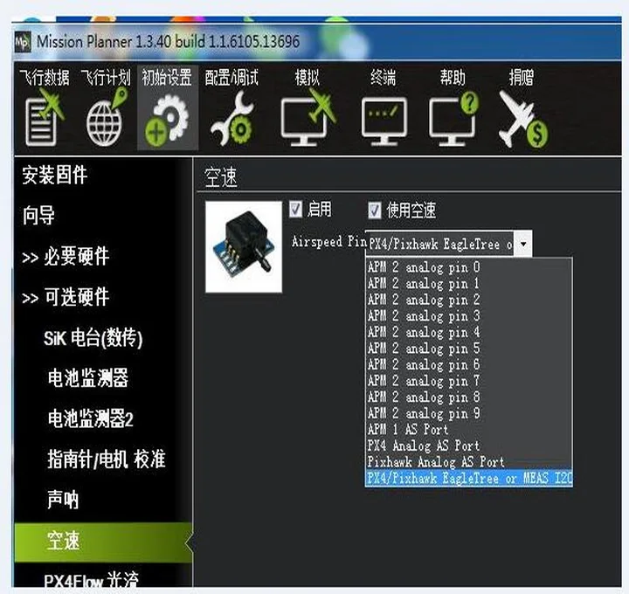Select APM 2 analog pin 5

click(x=468, y=349)
